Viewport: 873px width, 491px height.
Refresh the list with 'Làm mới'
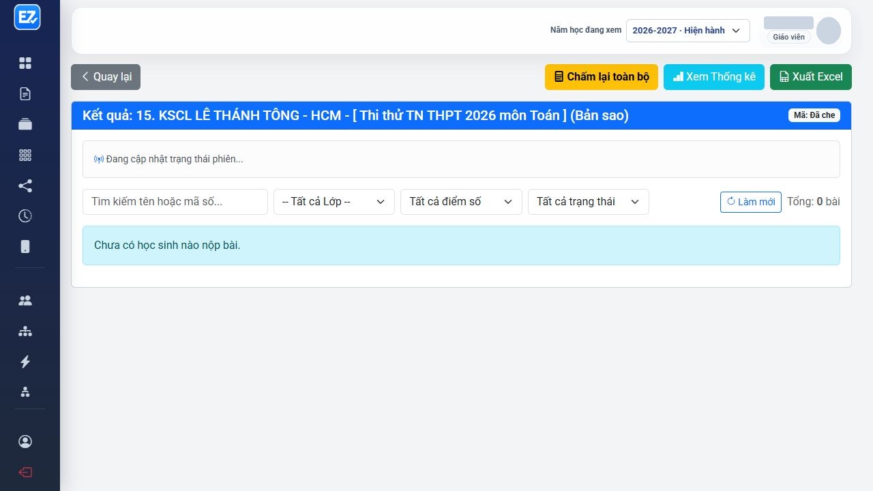751,202
